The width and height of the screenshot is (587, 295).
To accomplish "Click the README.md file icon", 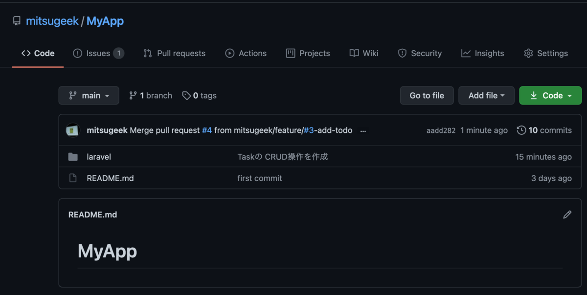I will point(73,178).
